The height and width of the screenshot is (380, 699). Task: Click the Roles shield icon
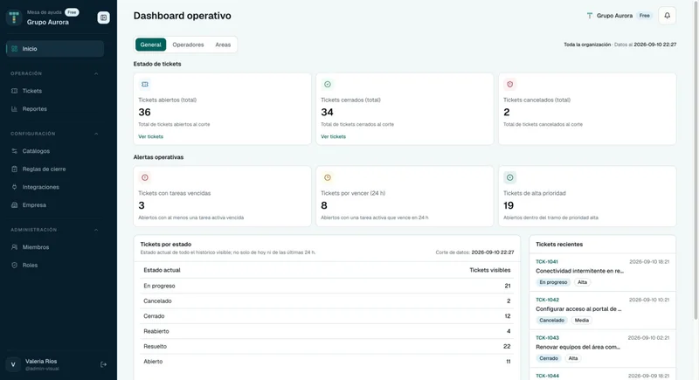pyautogui.click(x=14, y=265)
